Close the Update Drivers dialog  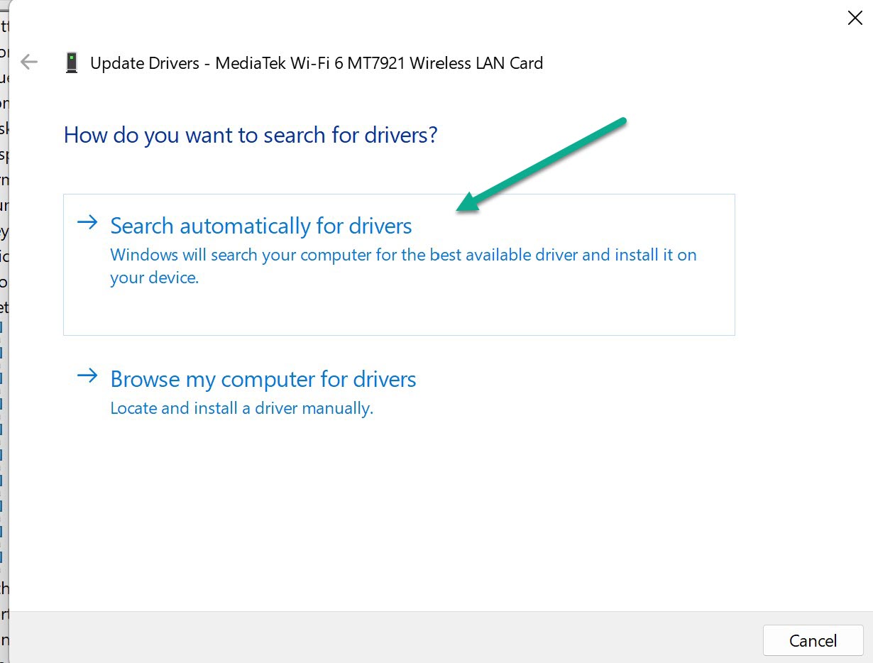(855, 18)
